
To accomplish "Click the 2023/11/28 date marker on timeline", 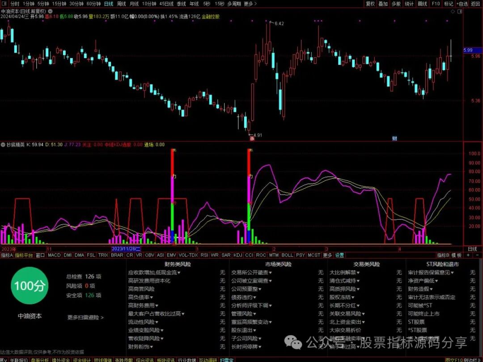I will (x=126, y=249).
